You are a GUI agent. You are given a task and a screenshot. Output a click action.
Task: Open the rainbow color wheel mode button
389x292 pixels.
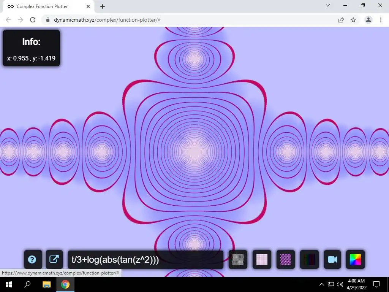pos(355,259)
